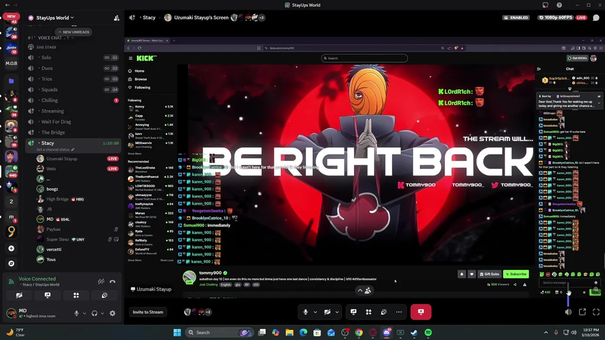Open the Discord help question mark icon
The height and width of the screenshot is (340, 605).
[559, 5]
